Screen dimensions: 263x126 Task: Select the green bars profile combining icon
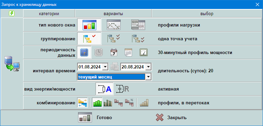(97, 103)
